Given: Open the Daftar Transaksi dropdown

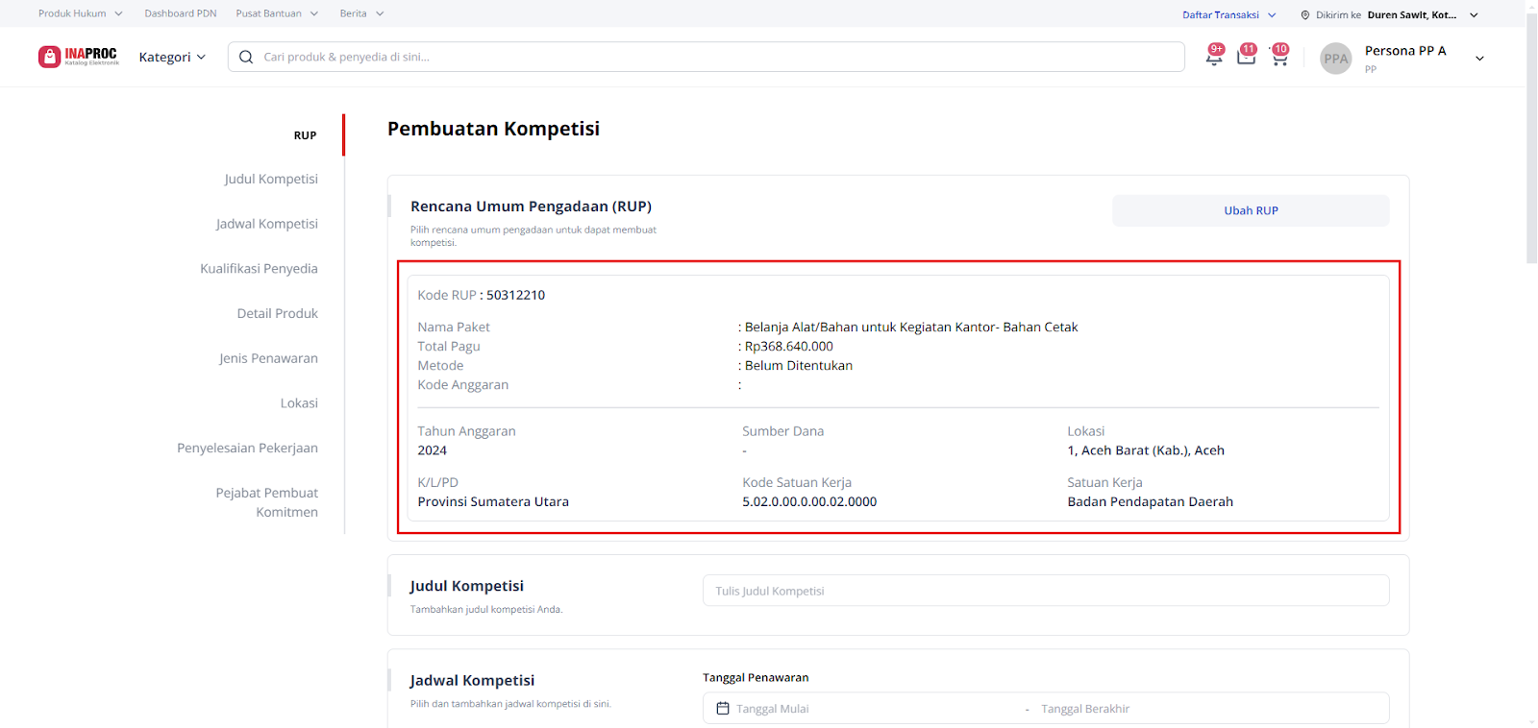Looking at the screenshot, I should point(1228,15).
